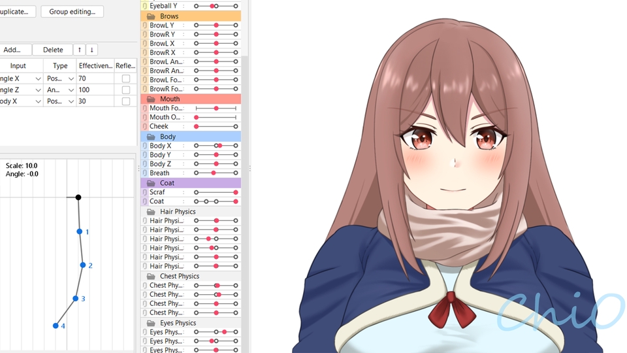627x353 pixels.
Task: Click the Mouth O... parameter slider
Action: pyautogui.click(x=216, y=117)
